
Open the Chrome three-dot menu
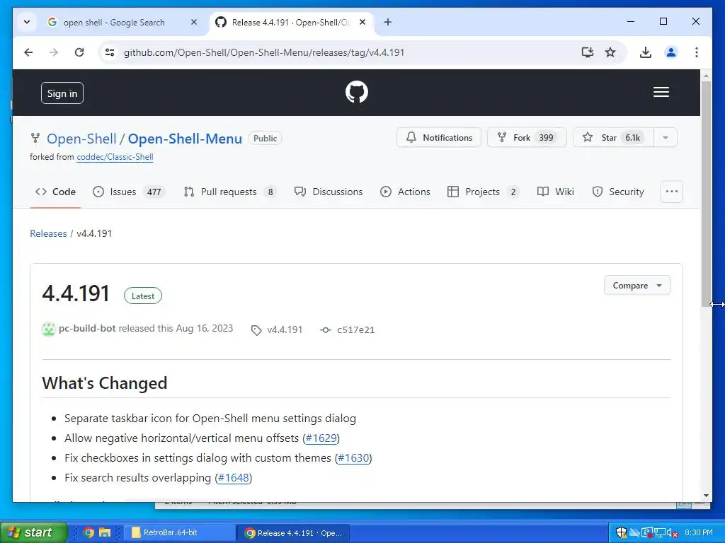pos(697,52)
